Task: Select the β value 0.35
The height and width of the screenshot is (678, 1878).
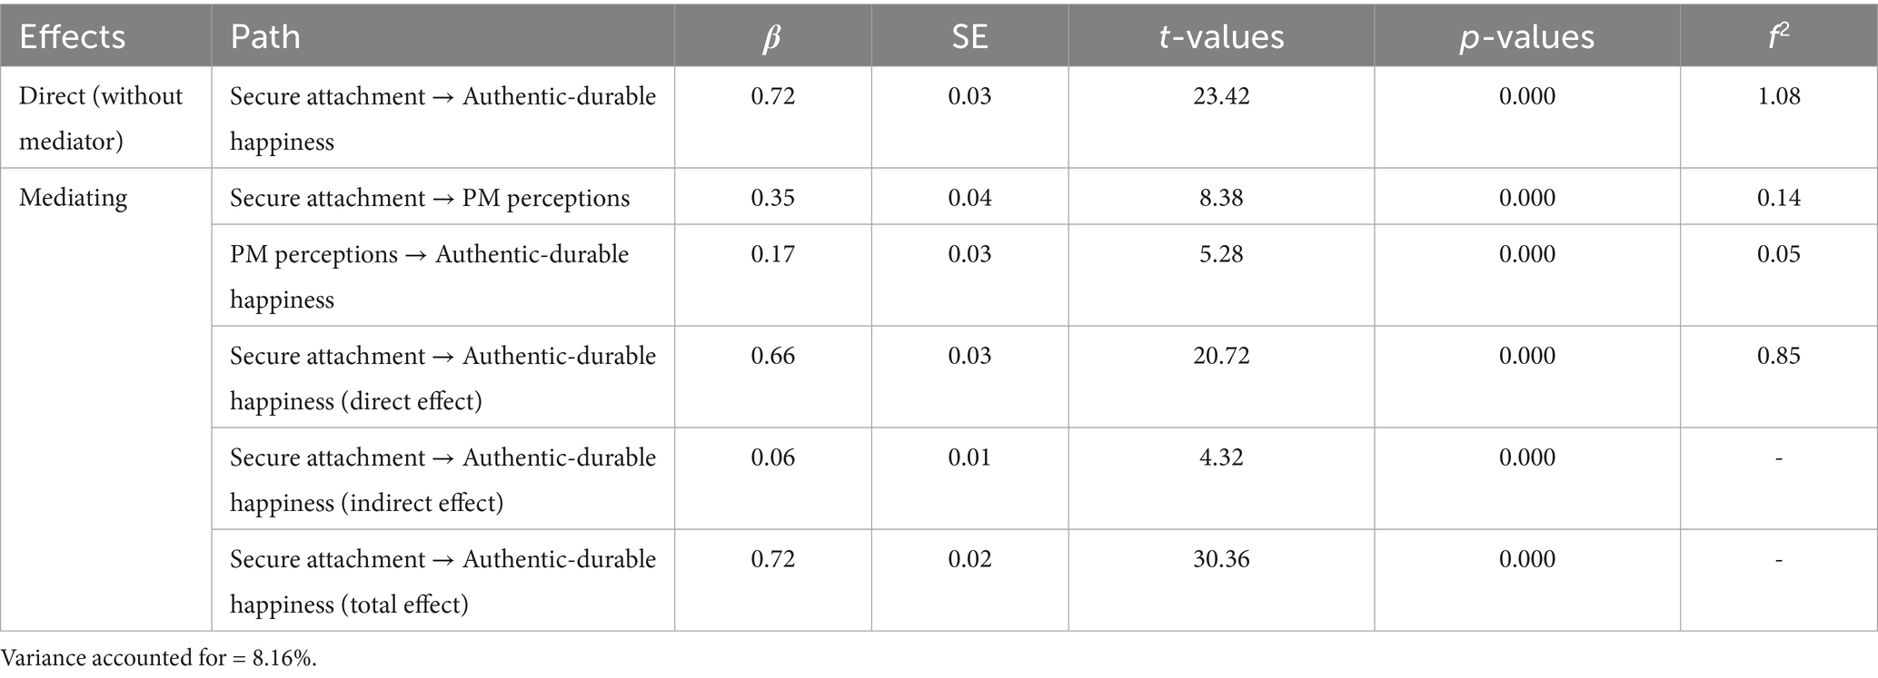Action: tap(772, 197)
